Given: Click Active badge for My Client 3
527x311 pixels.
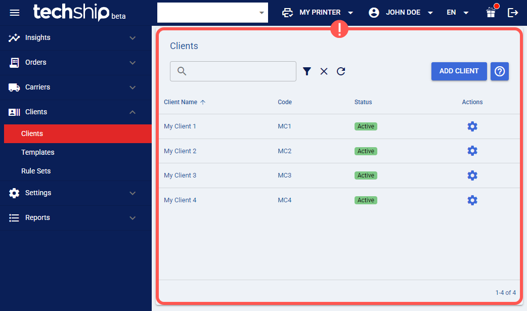Looking at the screenshot, I should pyautogui.click(x=366, y=175).
